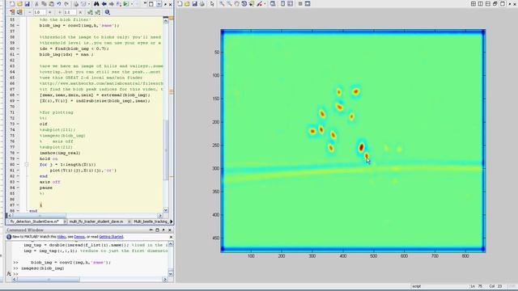Viewport: 518px width, 291px height.
Task: Click the Copy icon in editor toolbar
Action: pyautogui.click(x=44, y=4)
